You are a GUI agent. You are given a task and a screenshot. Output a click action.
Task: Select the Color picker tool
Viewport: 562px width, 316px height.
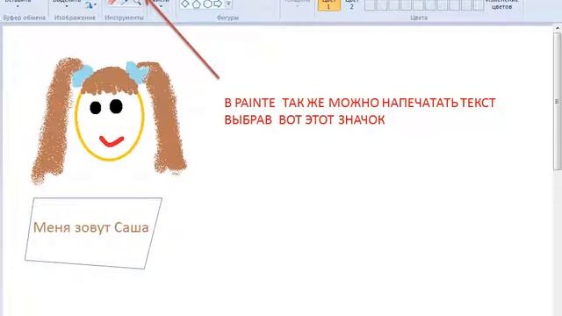click(x=125, y=2)
